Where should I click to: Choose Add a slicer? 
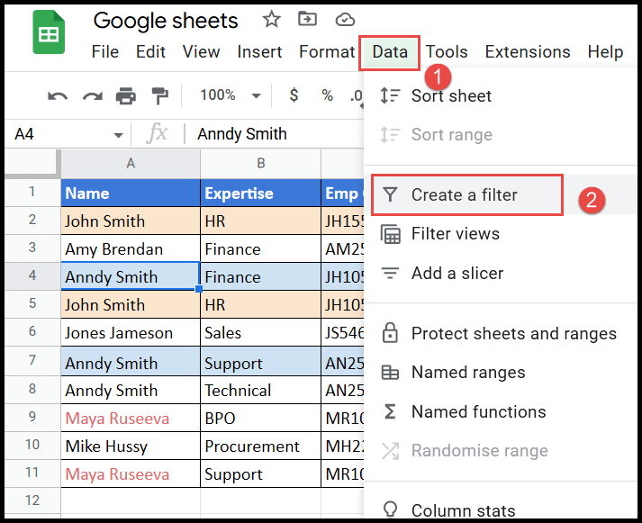[501, 273]
